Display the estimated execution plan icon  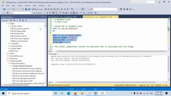(x=50, y=13)
